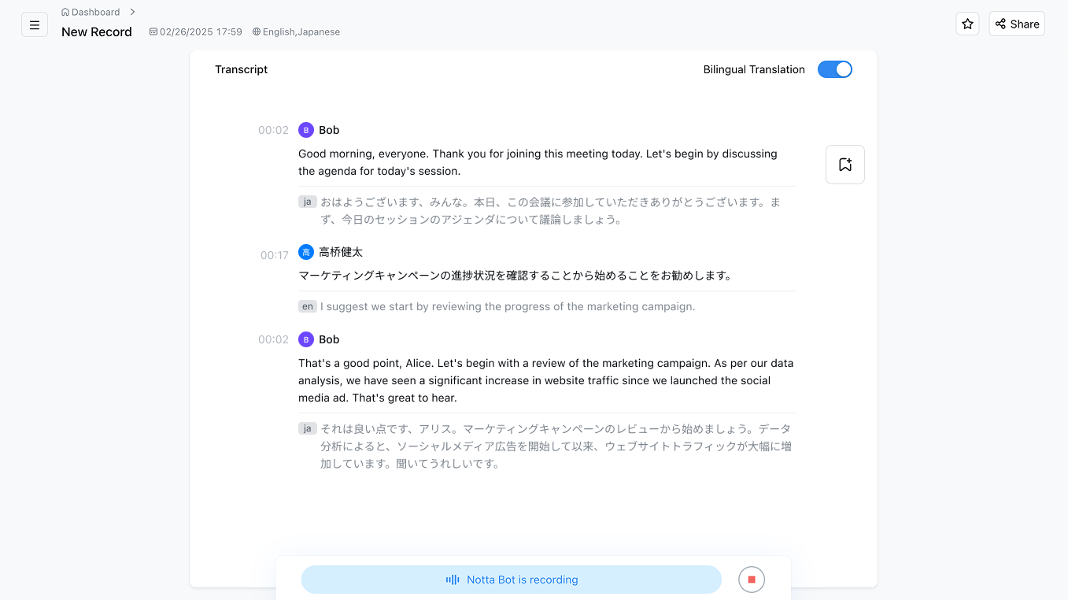The image size is (1068, 600).
Task: Click the New Record title
Action: coord(97,32)
